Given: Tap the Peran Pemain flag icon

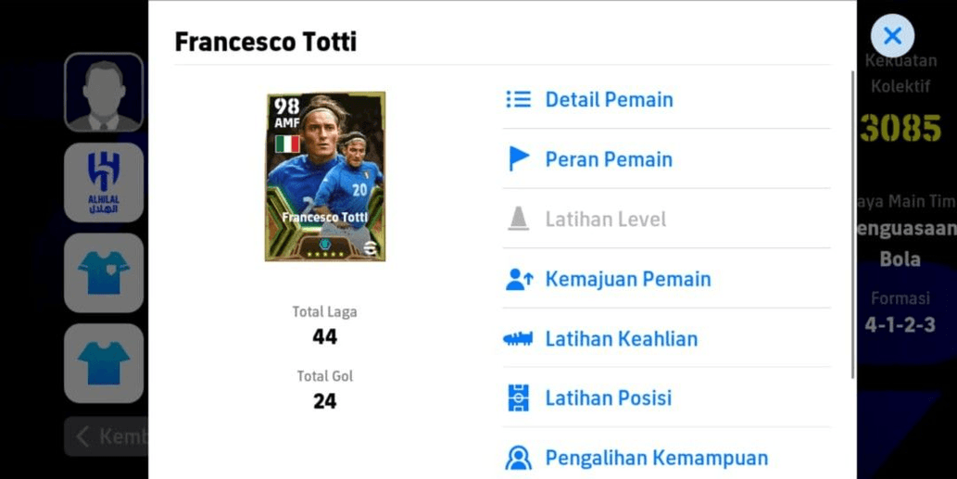Looking at the screenshot, I should pyautogui.click(x=519, y=159).
